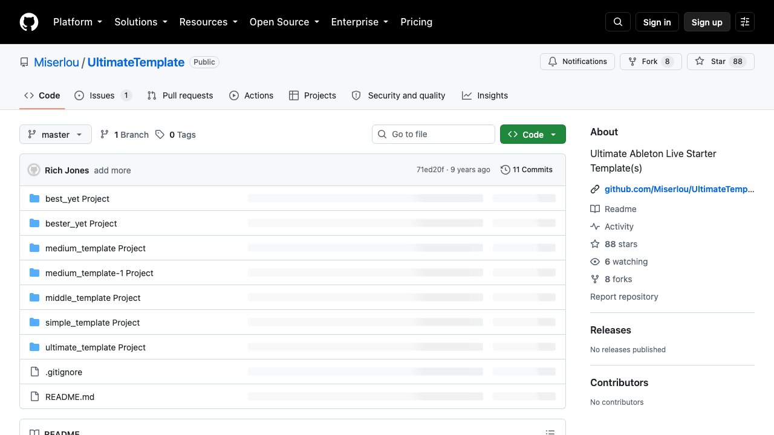Open the search magnifier button

[618, 22]
